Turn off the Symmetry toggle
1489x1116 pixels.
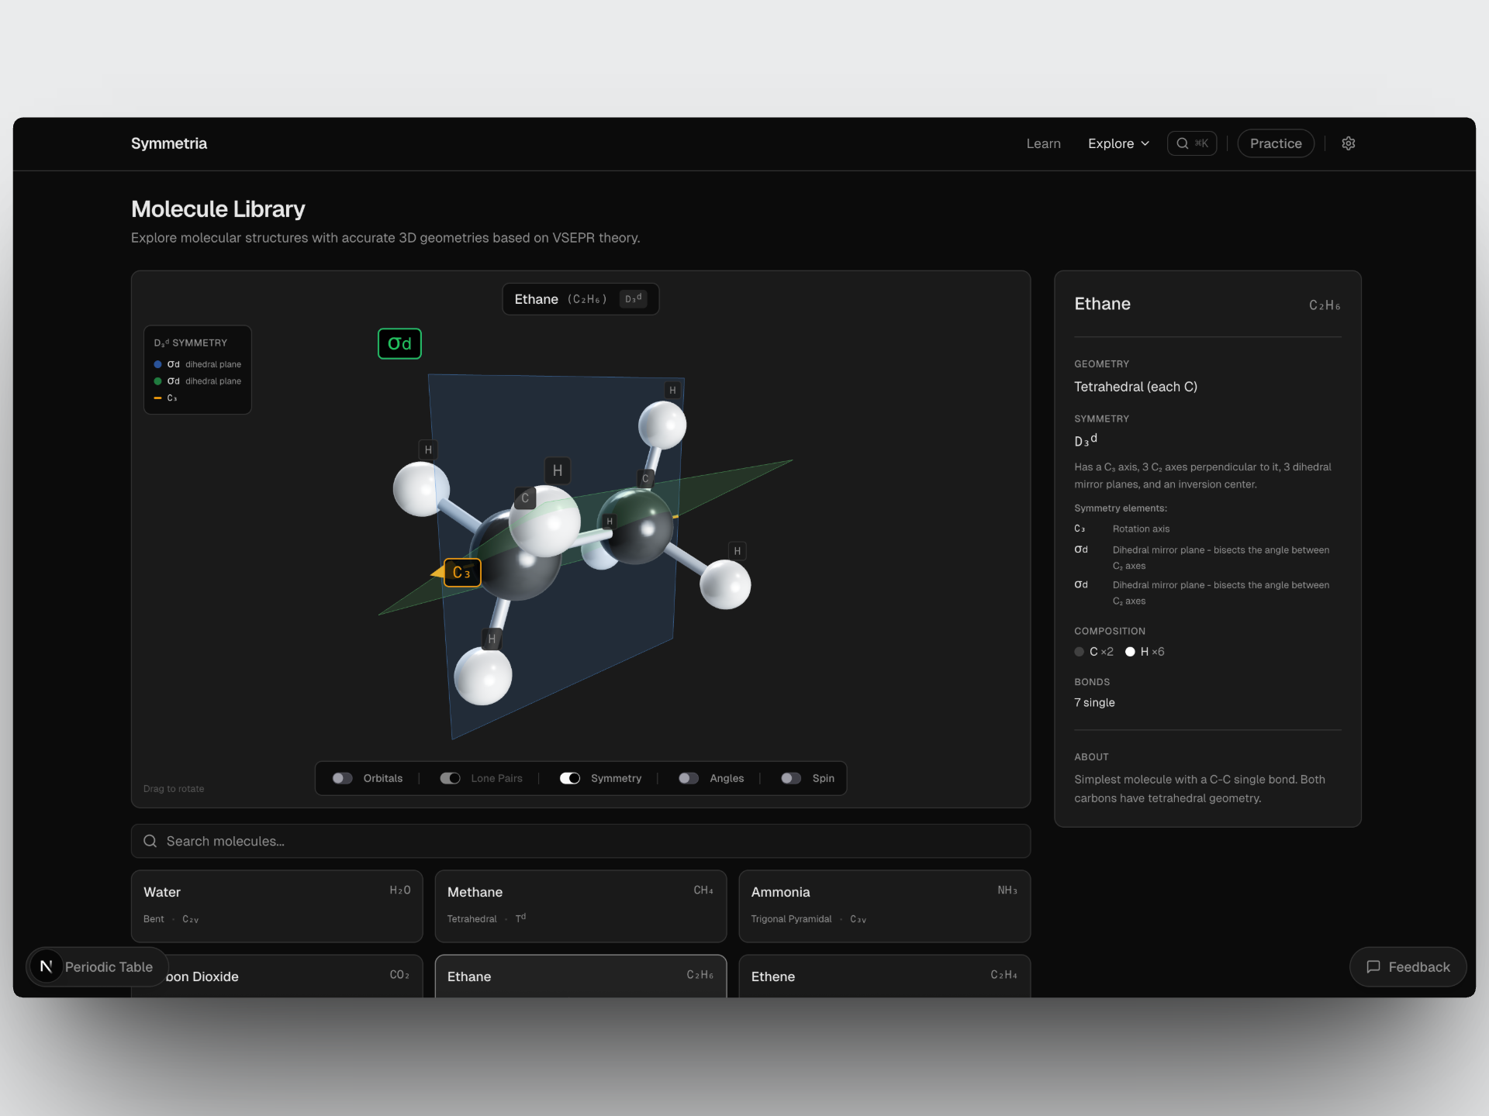[x=570, y=778]
